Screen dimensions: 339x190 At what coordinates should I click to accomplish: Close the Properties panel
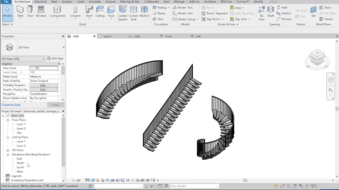[x=63, y=36]
